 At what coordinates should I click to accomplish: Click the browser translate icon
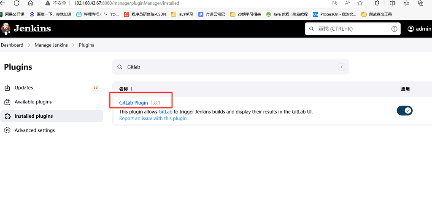(x=334, y=3)
